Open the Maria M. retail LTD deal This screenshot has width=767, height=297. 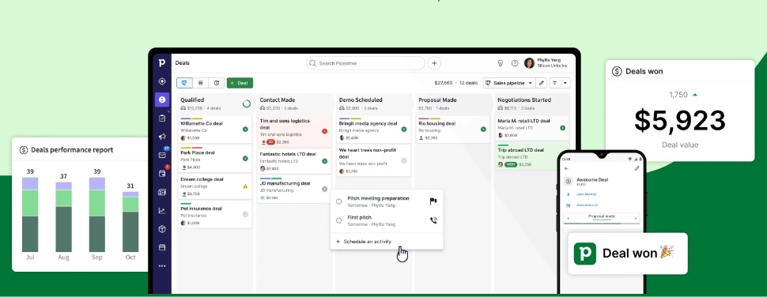pyautogui.click(x=531, y=128)
